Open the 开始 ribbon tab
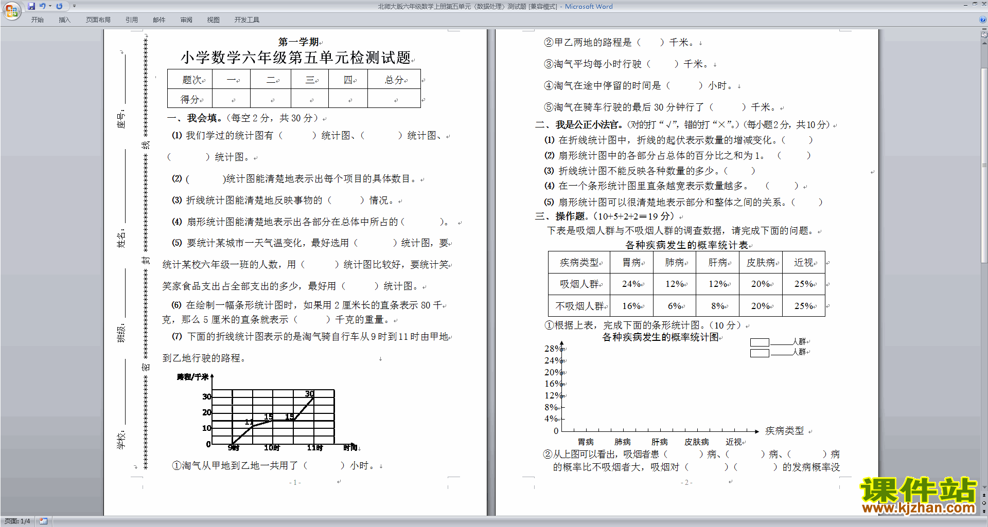The height and width of the screenshot is (527, 988). click(37, 20)
